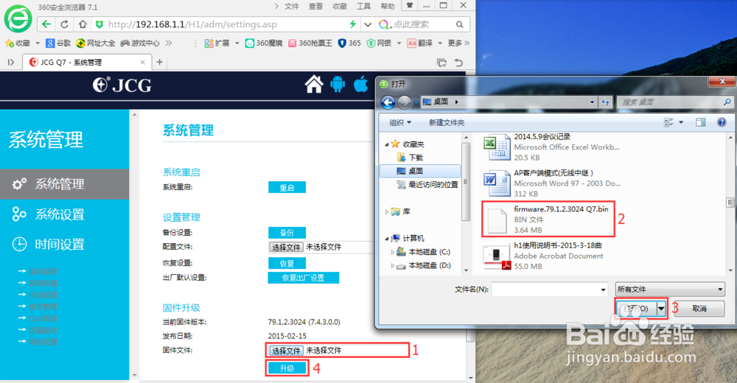This screenshot has width=737, height=383.
Task: Open help icon in file dialog
Action: click(722, 122)
